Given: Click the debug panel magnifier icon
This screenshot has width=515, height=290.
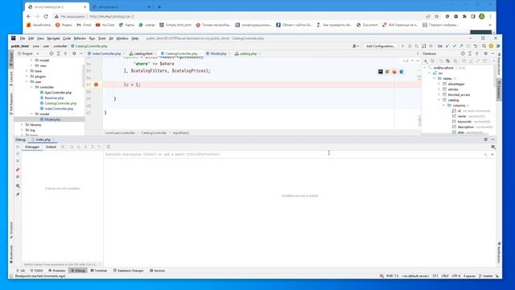Looking at the screenshot, I should (x=18, y=186).
